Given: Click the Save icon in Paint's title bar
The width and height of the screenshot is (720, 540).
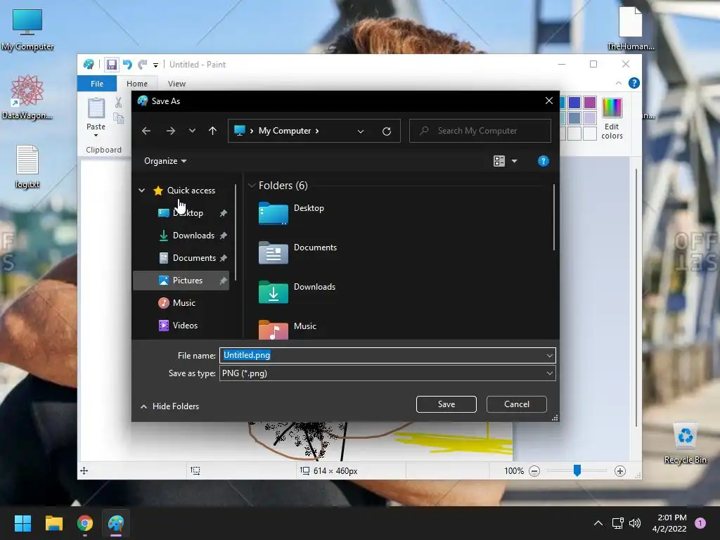Looking at the screenshot, I should coord(112,64).
